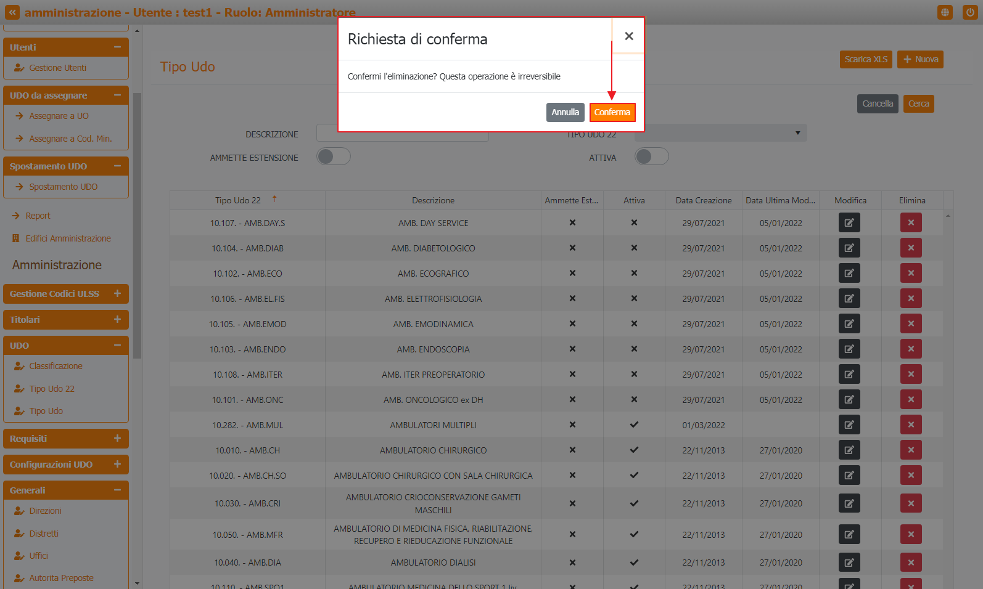Open the TIPO UDO 22 dropdown
The height and width of the screenshot is (589, 983).
click(720, 133)
